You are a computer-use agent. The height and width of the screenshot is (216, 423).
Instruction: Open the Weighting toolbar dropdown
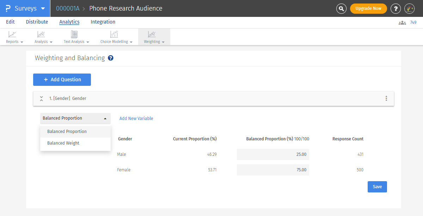[154, 37]
